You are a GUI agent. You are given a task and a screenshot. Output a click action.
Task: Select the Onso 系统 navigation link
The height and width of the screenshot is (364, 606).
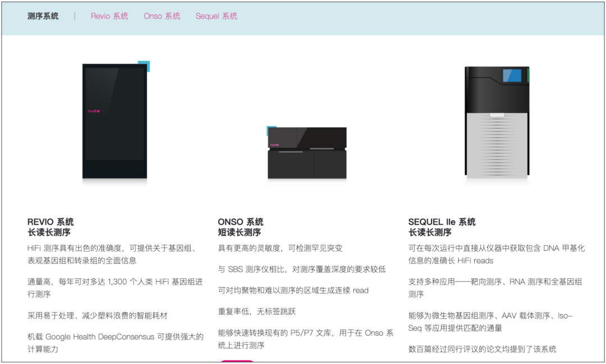(x=162, y=16)
